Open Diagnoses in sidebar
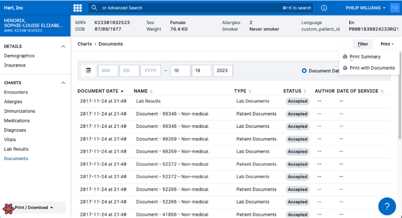This screenshot has height=218, width=402. coord(15,130)
